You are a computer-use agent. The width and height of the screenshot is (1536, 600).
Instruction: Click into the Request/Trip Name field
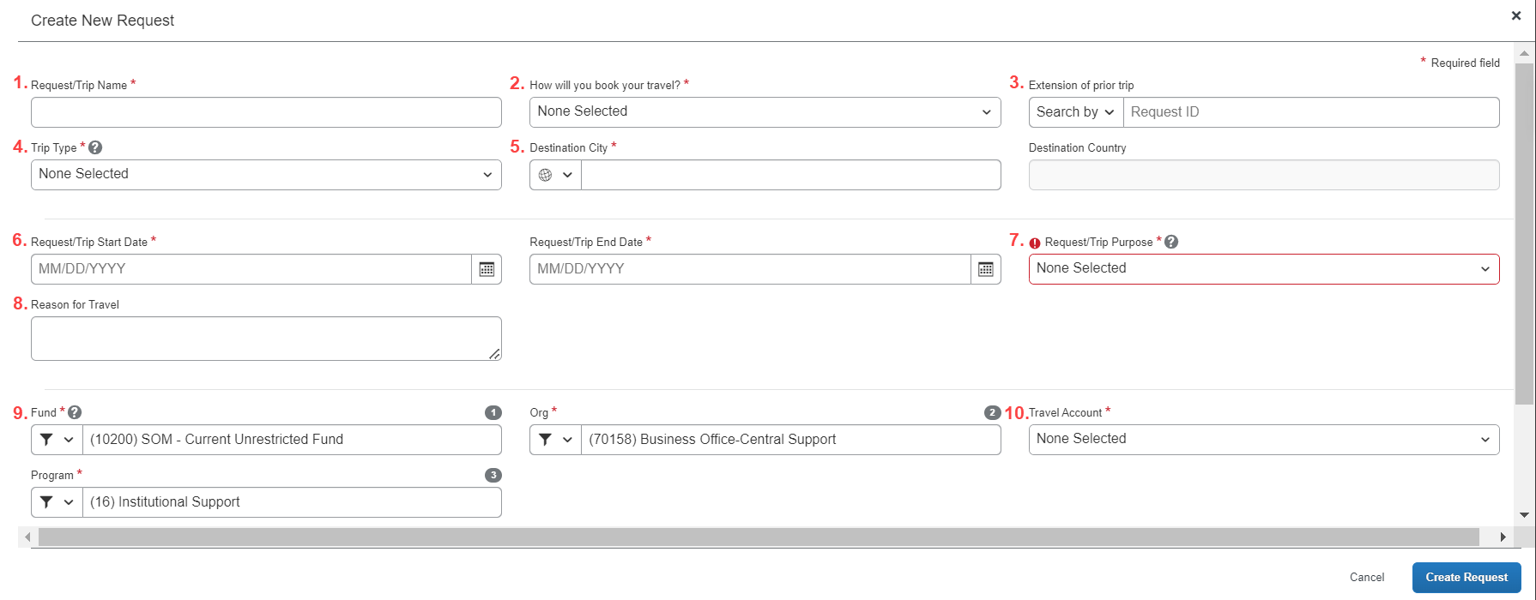[x=266, y=112]
